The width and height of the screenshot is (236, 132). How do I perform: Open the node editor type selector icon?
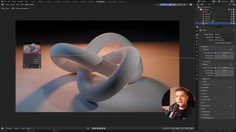3,5
